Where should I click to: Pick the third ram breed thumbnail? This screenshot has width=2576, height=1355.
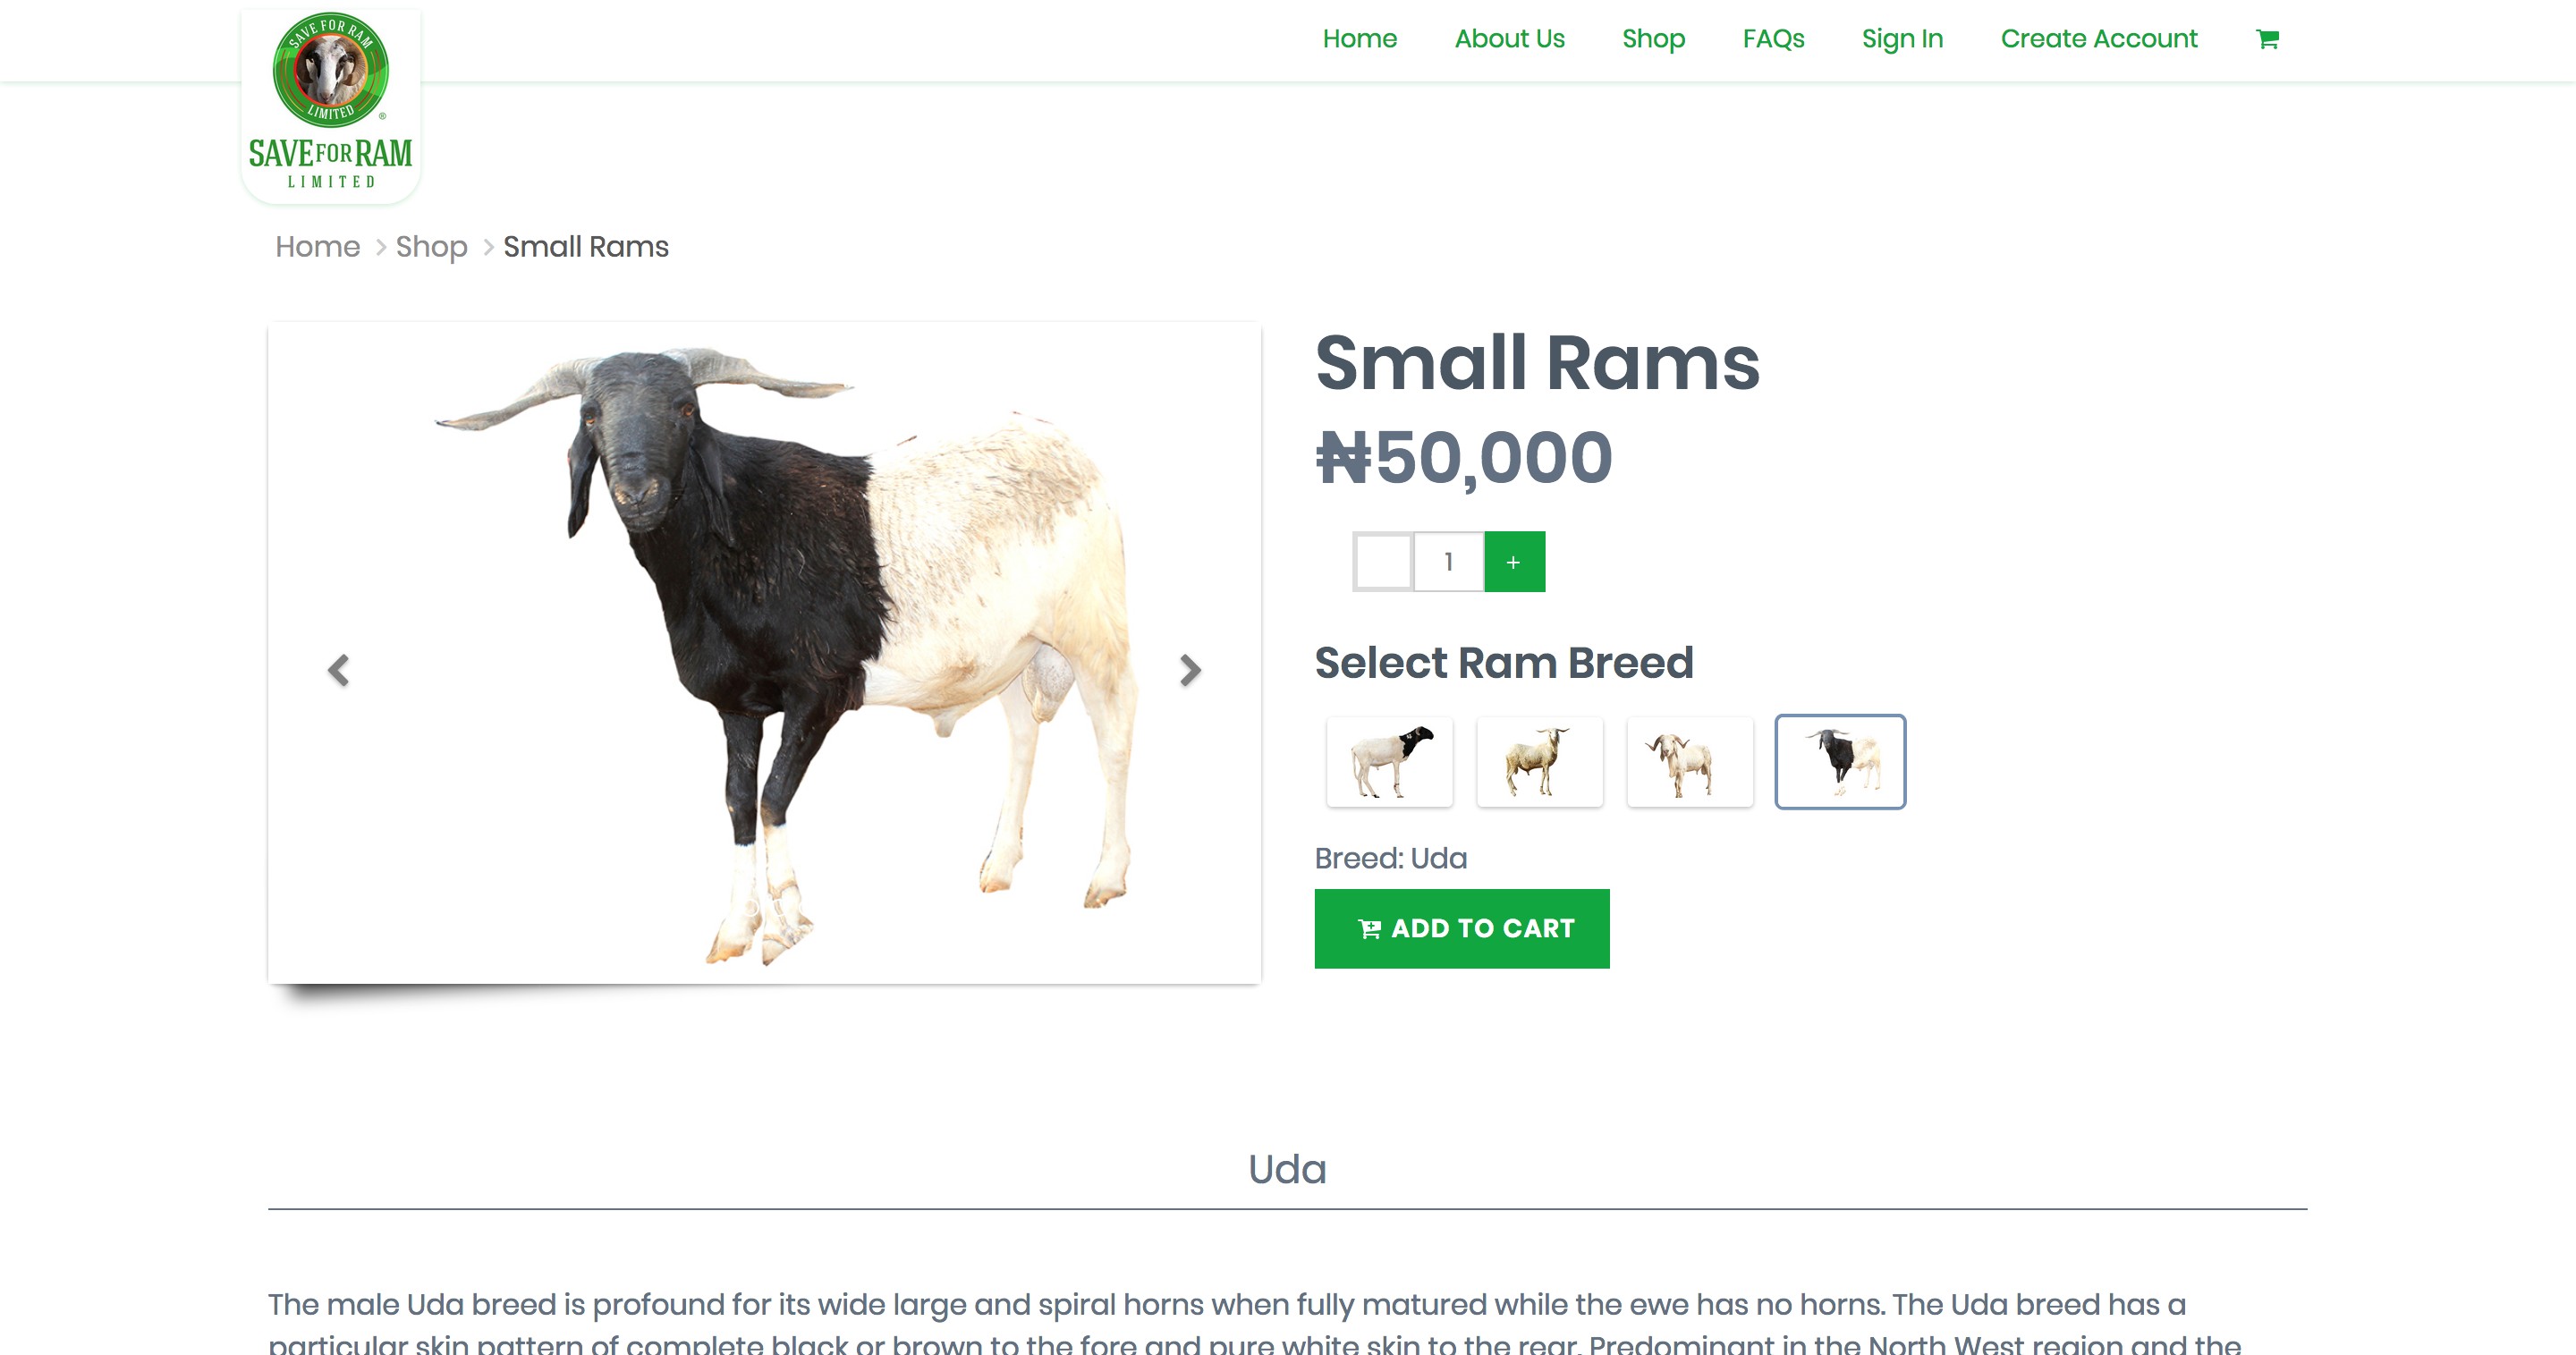[1689, 762]
